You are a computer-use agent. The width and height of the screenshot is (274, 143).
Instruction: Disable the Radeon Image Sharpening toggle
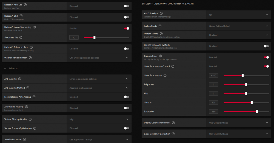coord(126,28)
